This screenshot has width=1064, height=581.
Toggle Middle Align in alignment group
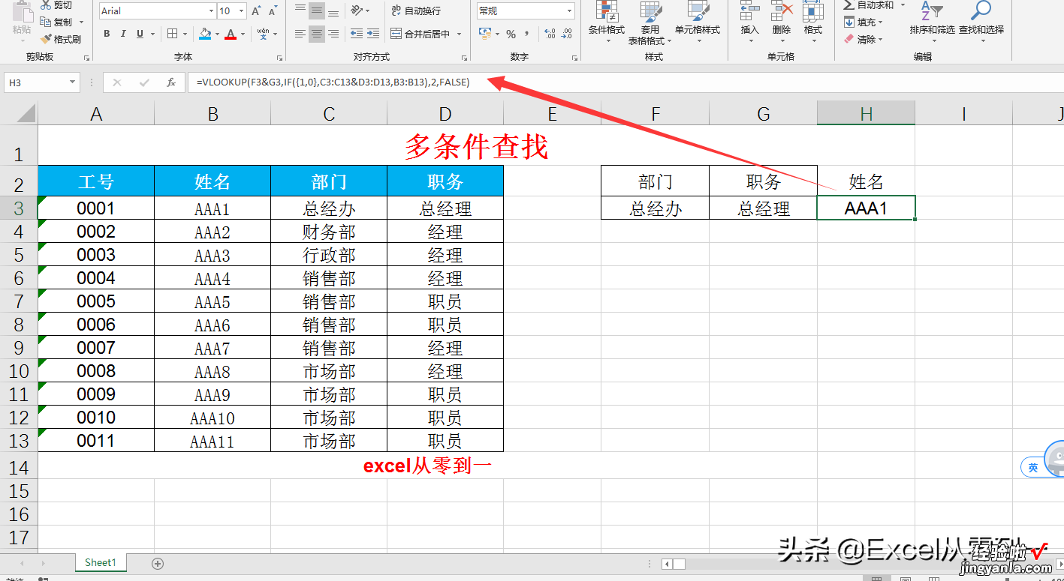(x=317, y=10)
